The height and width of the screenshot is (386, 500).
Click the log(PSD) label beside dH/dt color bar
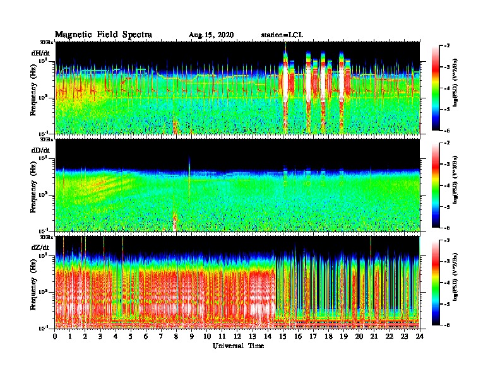pyautogui.click(x=455, y=83)
